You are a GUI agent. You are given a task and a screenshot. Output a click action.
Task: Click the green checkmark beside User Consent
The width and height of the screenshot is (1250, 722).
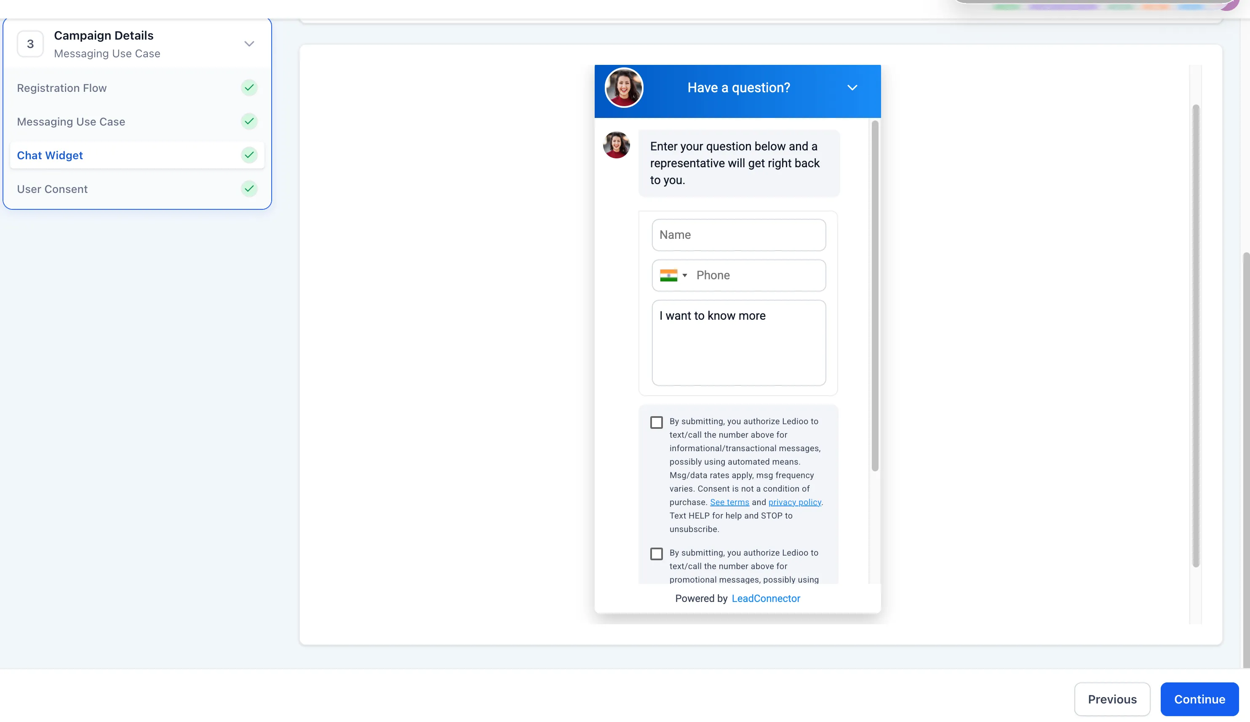[x=249, y=188]
